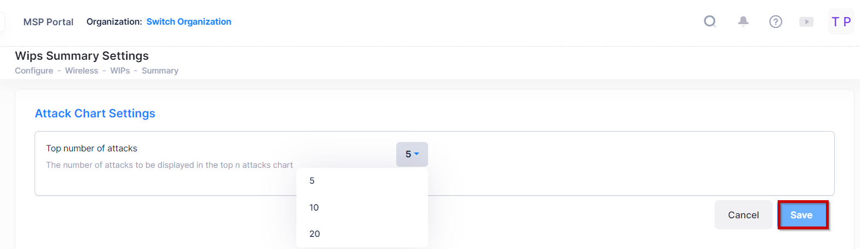
Task: Pick 20 in the attacks dropdown list
Action: 314,234
